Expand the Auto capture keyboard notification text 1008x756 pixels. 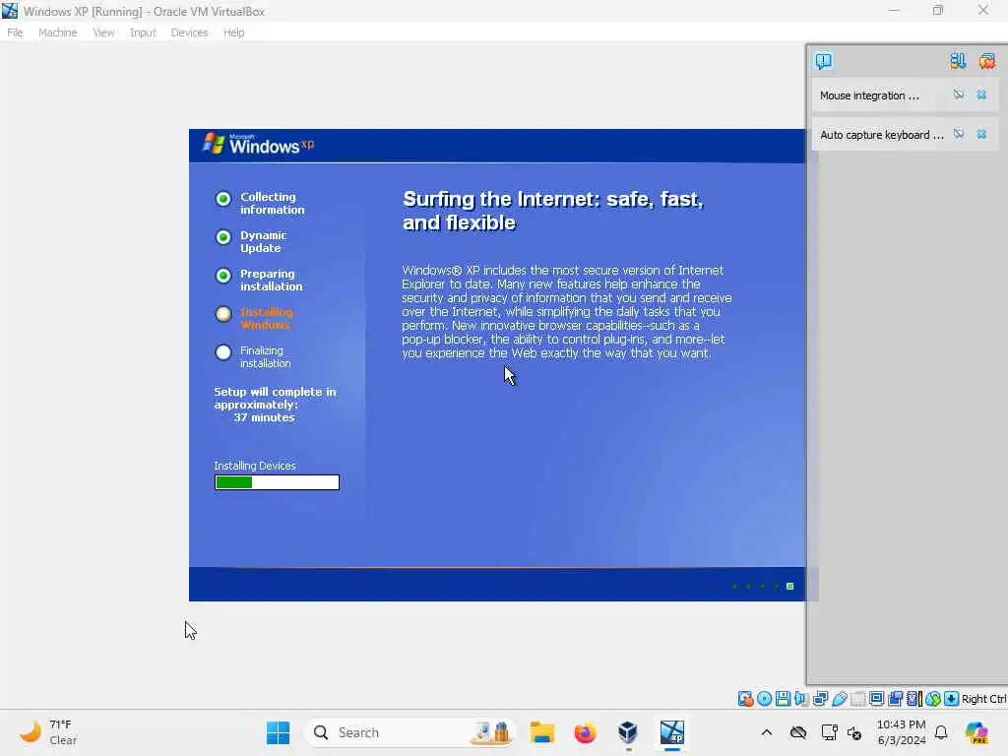pos(882,135)
